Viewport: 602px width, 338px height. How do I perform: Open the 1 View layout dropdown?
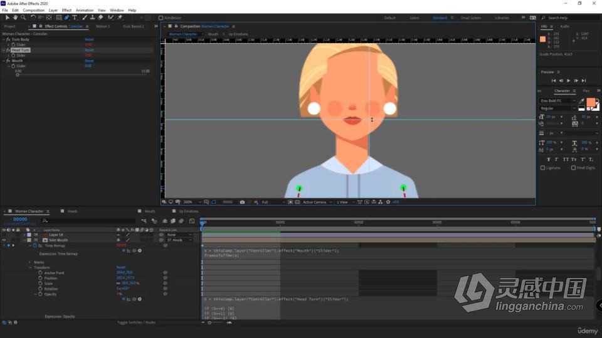[x=345, y=202]
